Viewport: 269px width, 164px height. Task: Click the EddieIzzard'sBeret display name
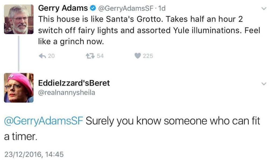click(74, 83)
